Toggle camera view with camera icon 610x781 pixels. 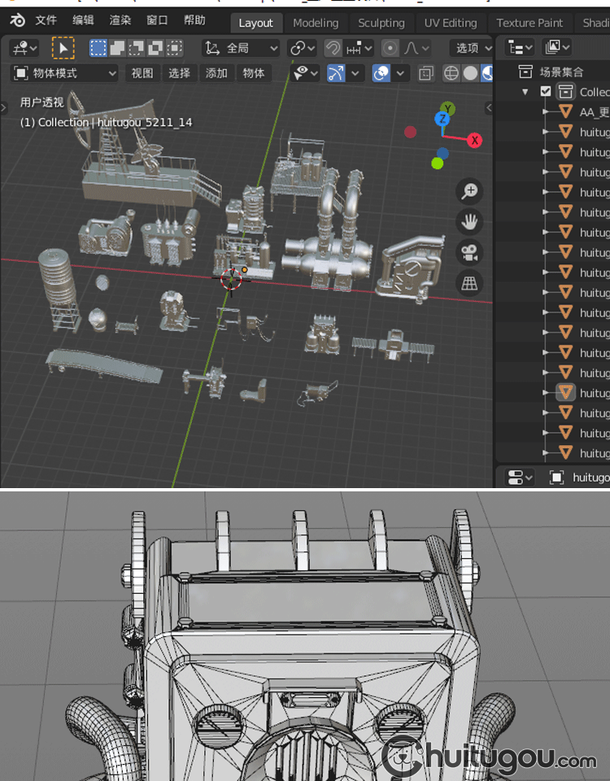click(469, 252)
